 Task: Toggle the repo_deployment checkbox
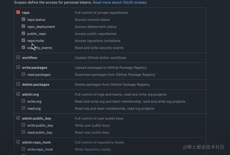24,26
